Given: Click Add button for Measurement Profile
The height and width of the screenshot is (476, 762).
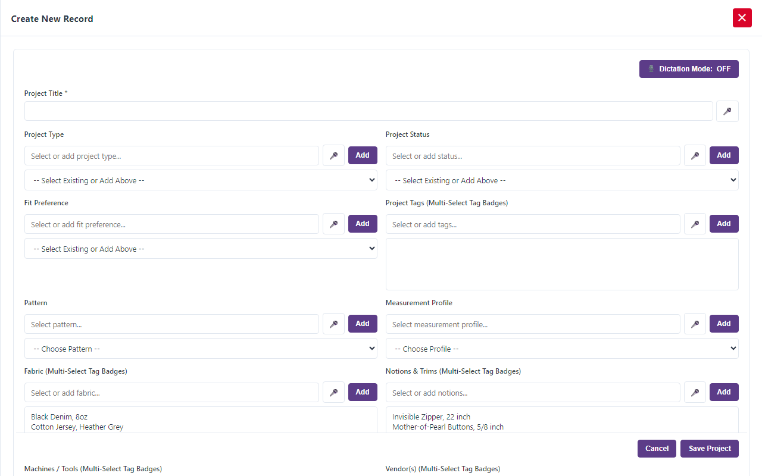Looking at the screenshot, I should [724, 324].
